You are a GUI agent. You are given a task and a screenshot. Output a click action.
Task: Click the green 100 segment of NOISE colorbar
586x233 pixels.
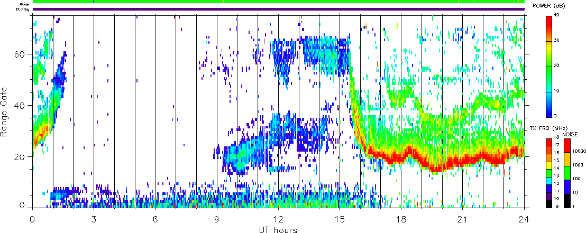coord(567,173)
